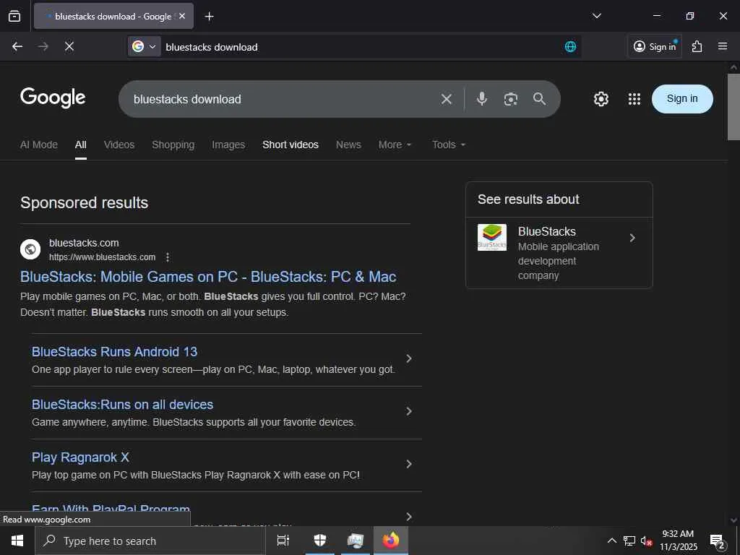The image size is (740, 555).
Task: Open Google quick settings gear
Action: (601, 98)
